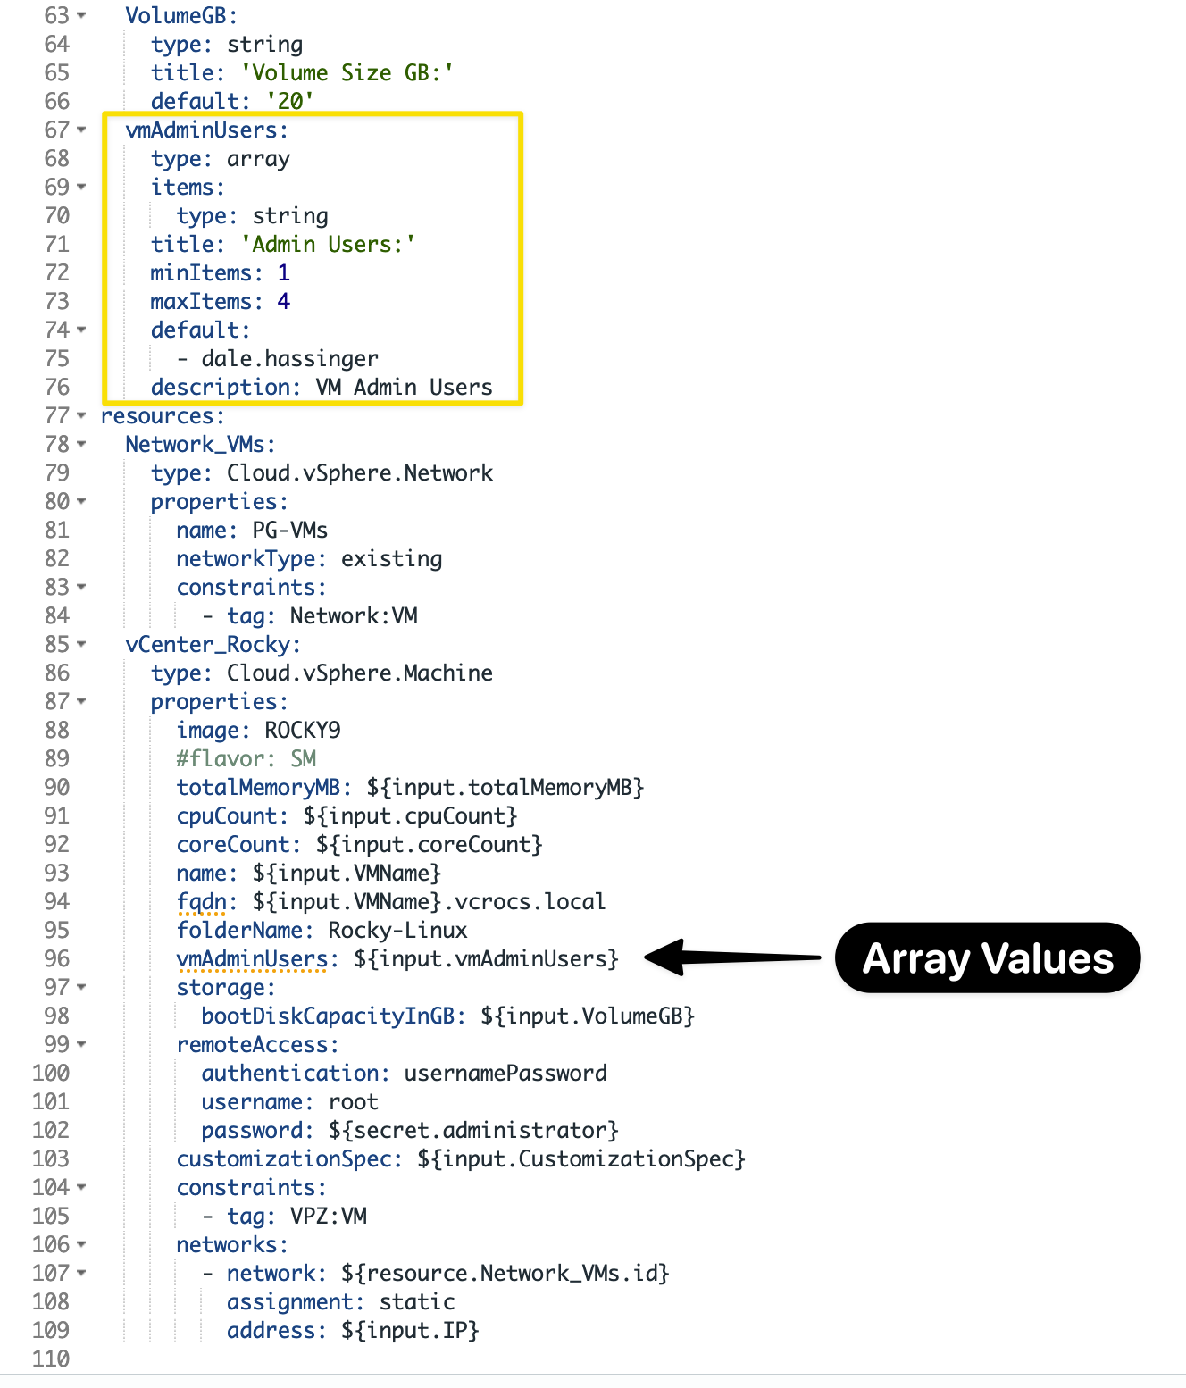
Task: Place cursor on the dale.hassinger default value
Action: (289, 359)
